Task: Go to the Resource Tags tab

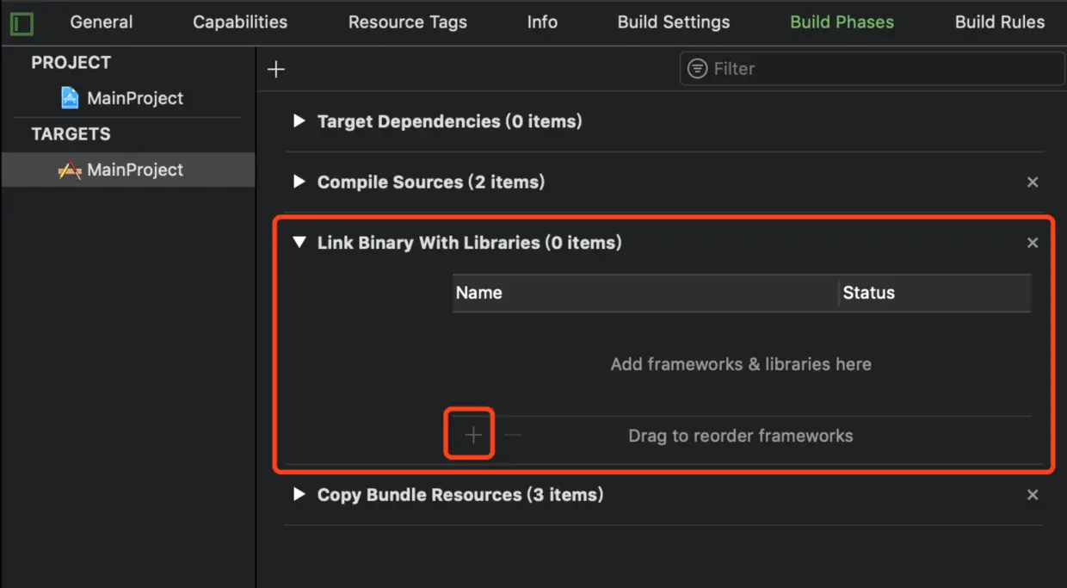Action: click(x=408, y=22)
